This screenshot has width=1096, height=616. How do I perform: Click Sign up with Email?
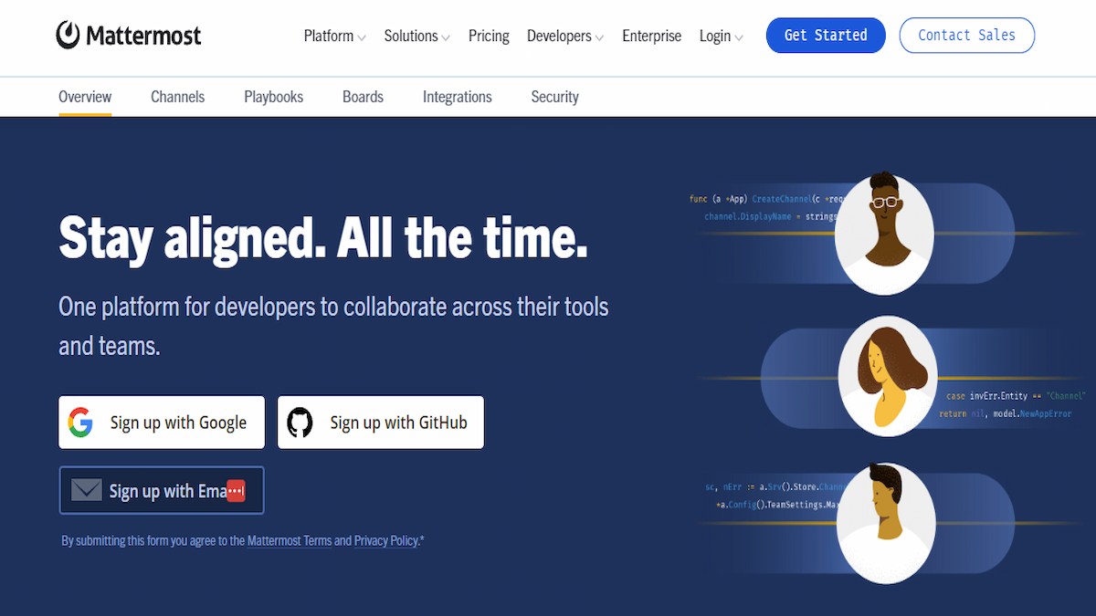162,490
